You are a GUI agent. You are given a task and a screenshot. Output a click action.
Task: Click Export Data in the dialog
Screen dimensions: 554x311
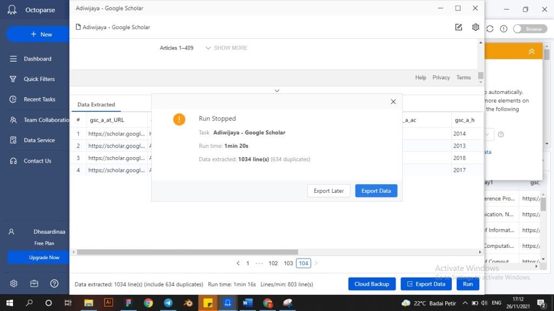click(x=376, y=191)
